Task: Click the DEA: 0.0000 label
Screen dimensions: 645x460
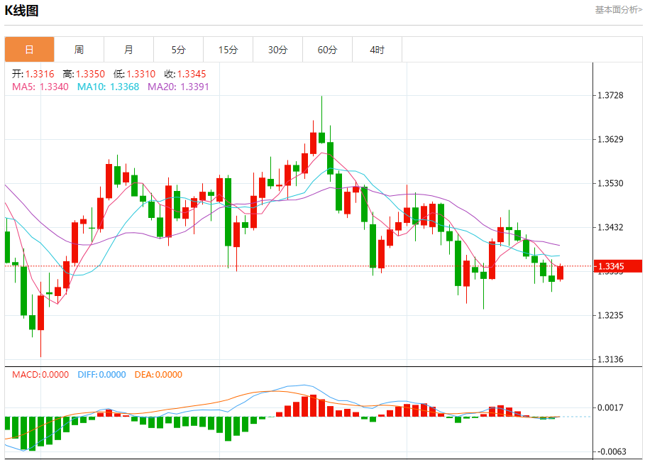Action: [158, 374]
